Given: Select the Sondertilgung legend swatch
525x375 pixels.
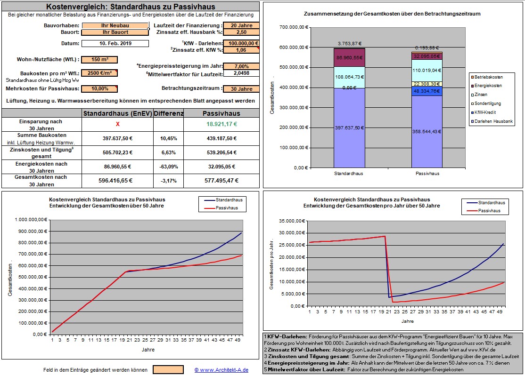Looking at the screenshot, I should point(472,104).
